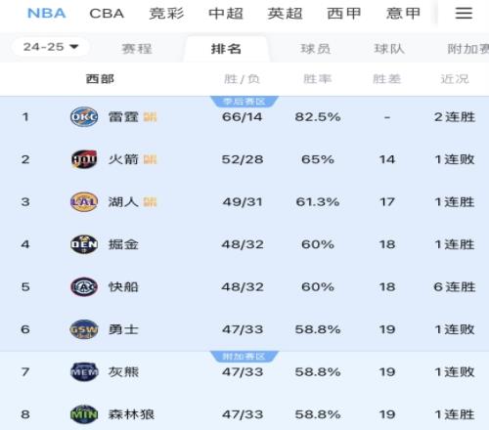This screenshot has width=489, height=430.
Task: Expand the 24-25 season dropdown
Action: click(x=51, y=47)
